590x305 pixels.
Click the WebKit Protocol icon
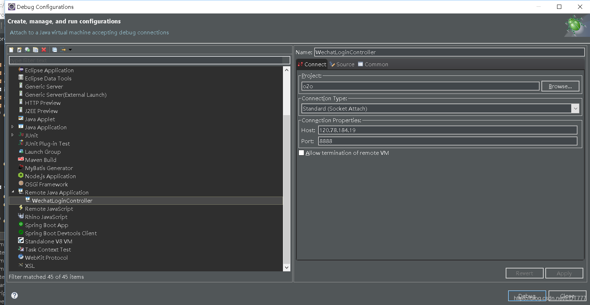coord(21,257)
